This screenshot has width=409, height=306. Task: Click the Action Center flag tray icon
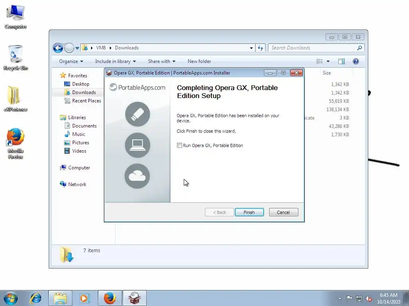[349, 298]
